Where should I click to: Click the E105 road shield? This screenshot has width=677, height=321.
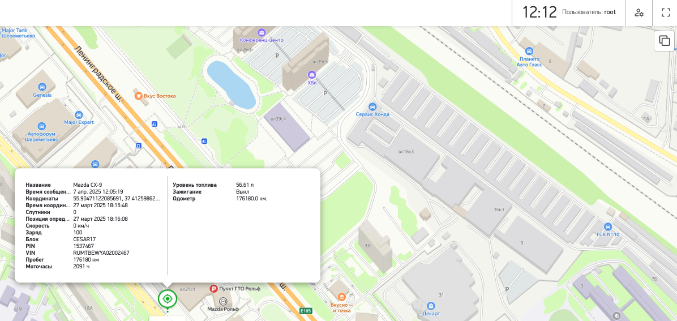(306, 311)
